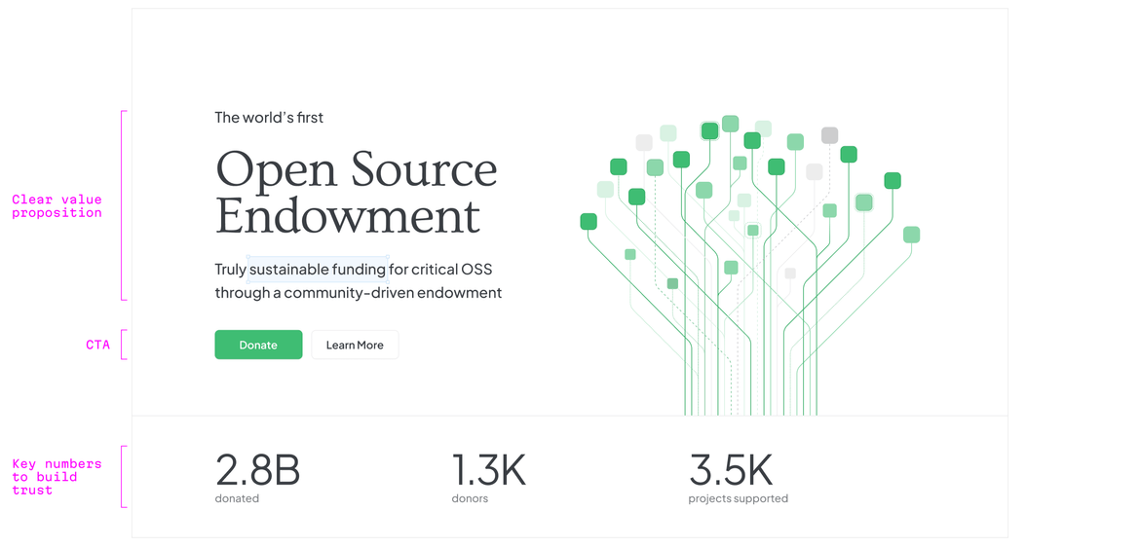Select the "donors" label under 1.3K
The height and width of the screenshot is (547, 1140).
pyautogui.click(x=470, y=498)
